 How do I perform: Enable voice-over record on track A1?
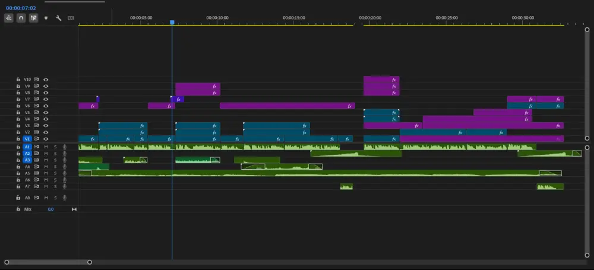click(x=64, y=147)
